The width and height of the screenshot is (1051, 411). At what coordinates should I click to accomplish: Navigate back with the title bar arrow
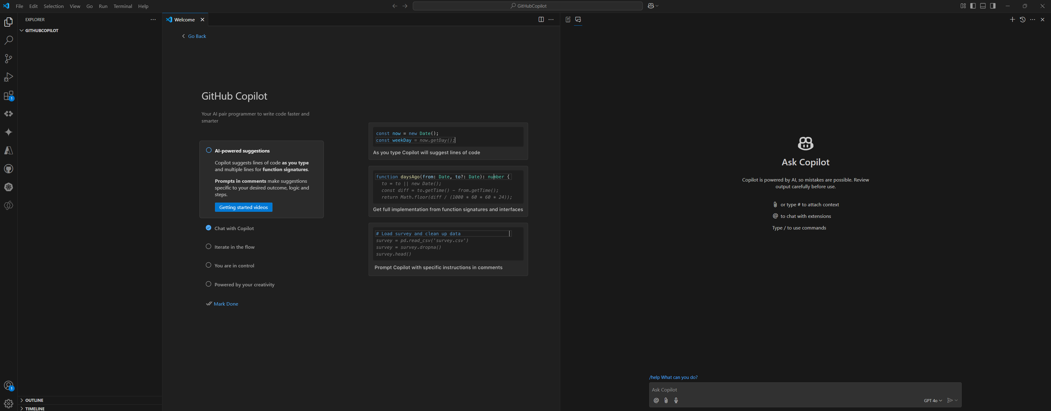coord(394,6)
